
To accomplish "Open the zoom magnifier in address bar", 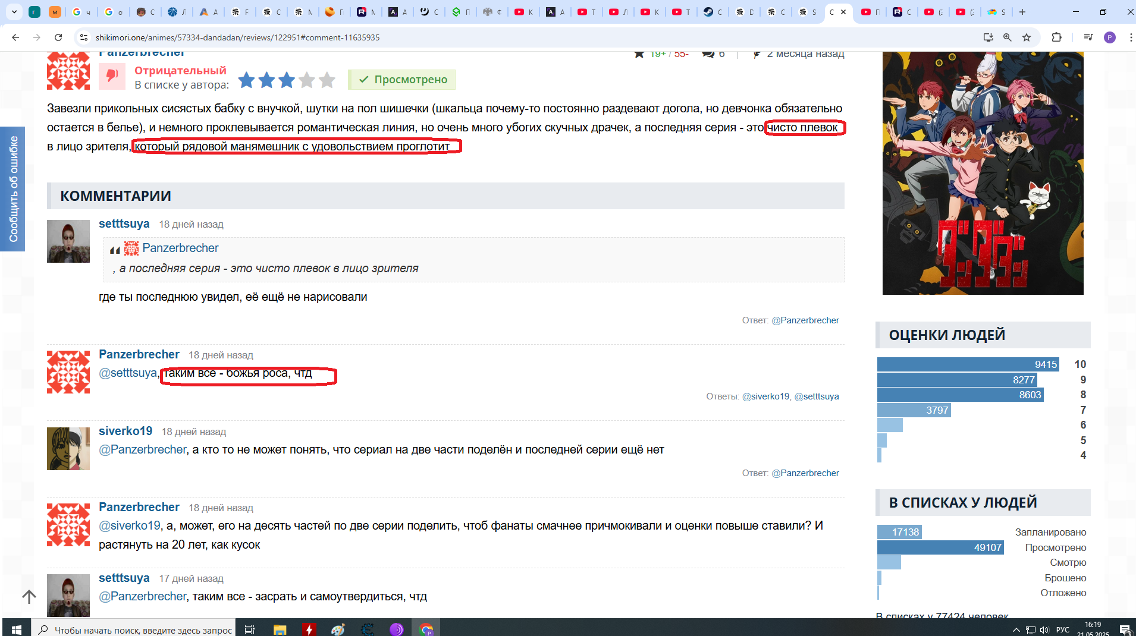I will [1008, 37].
